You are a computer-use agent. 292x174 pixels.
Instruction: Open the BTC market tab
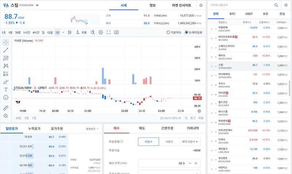tap(232, 14)
